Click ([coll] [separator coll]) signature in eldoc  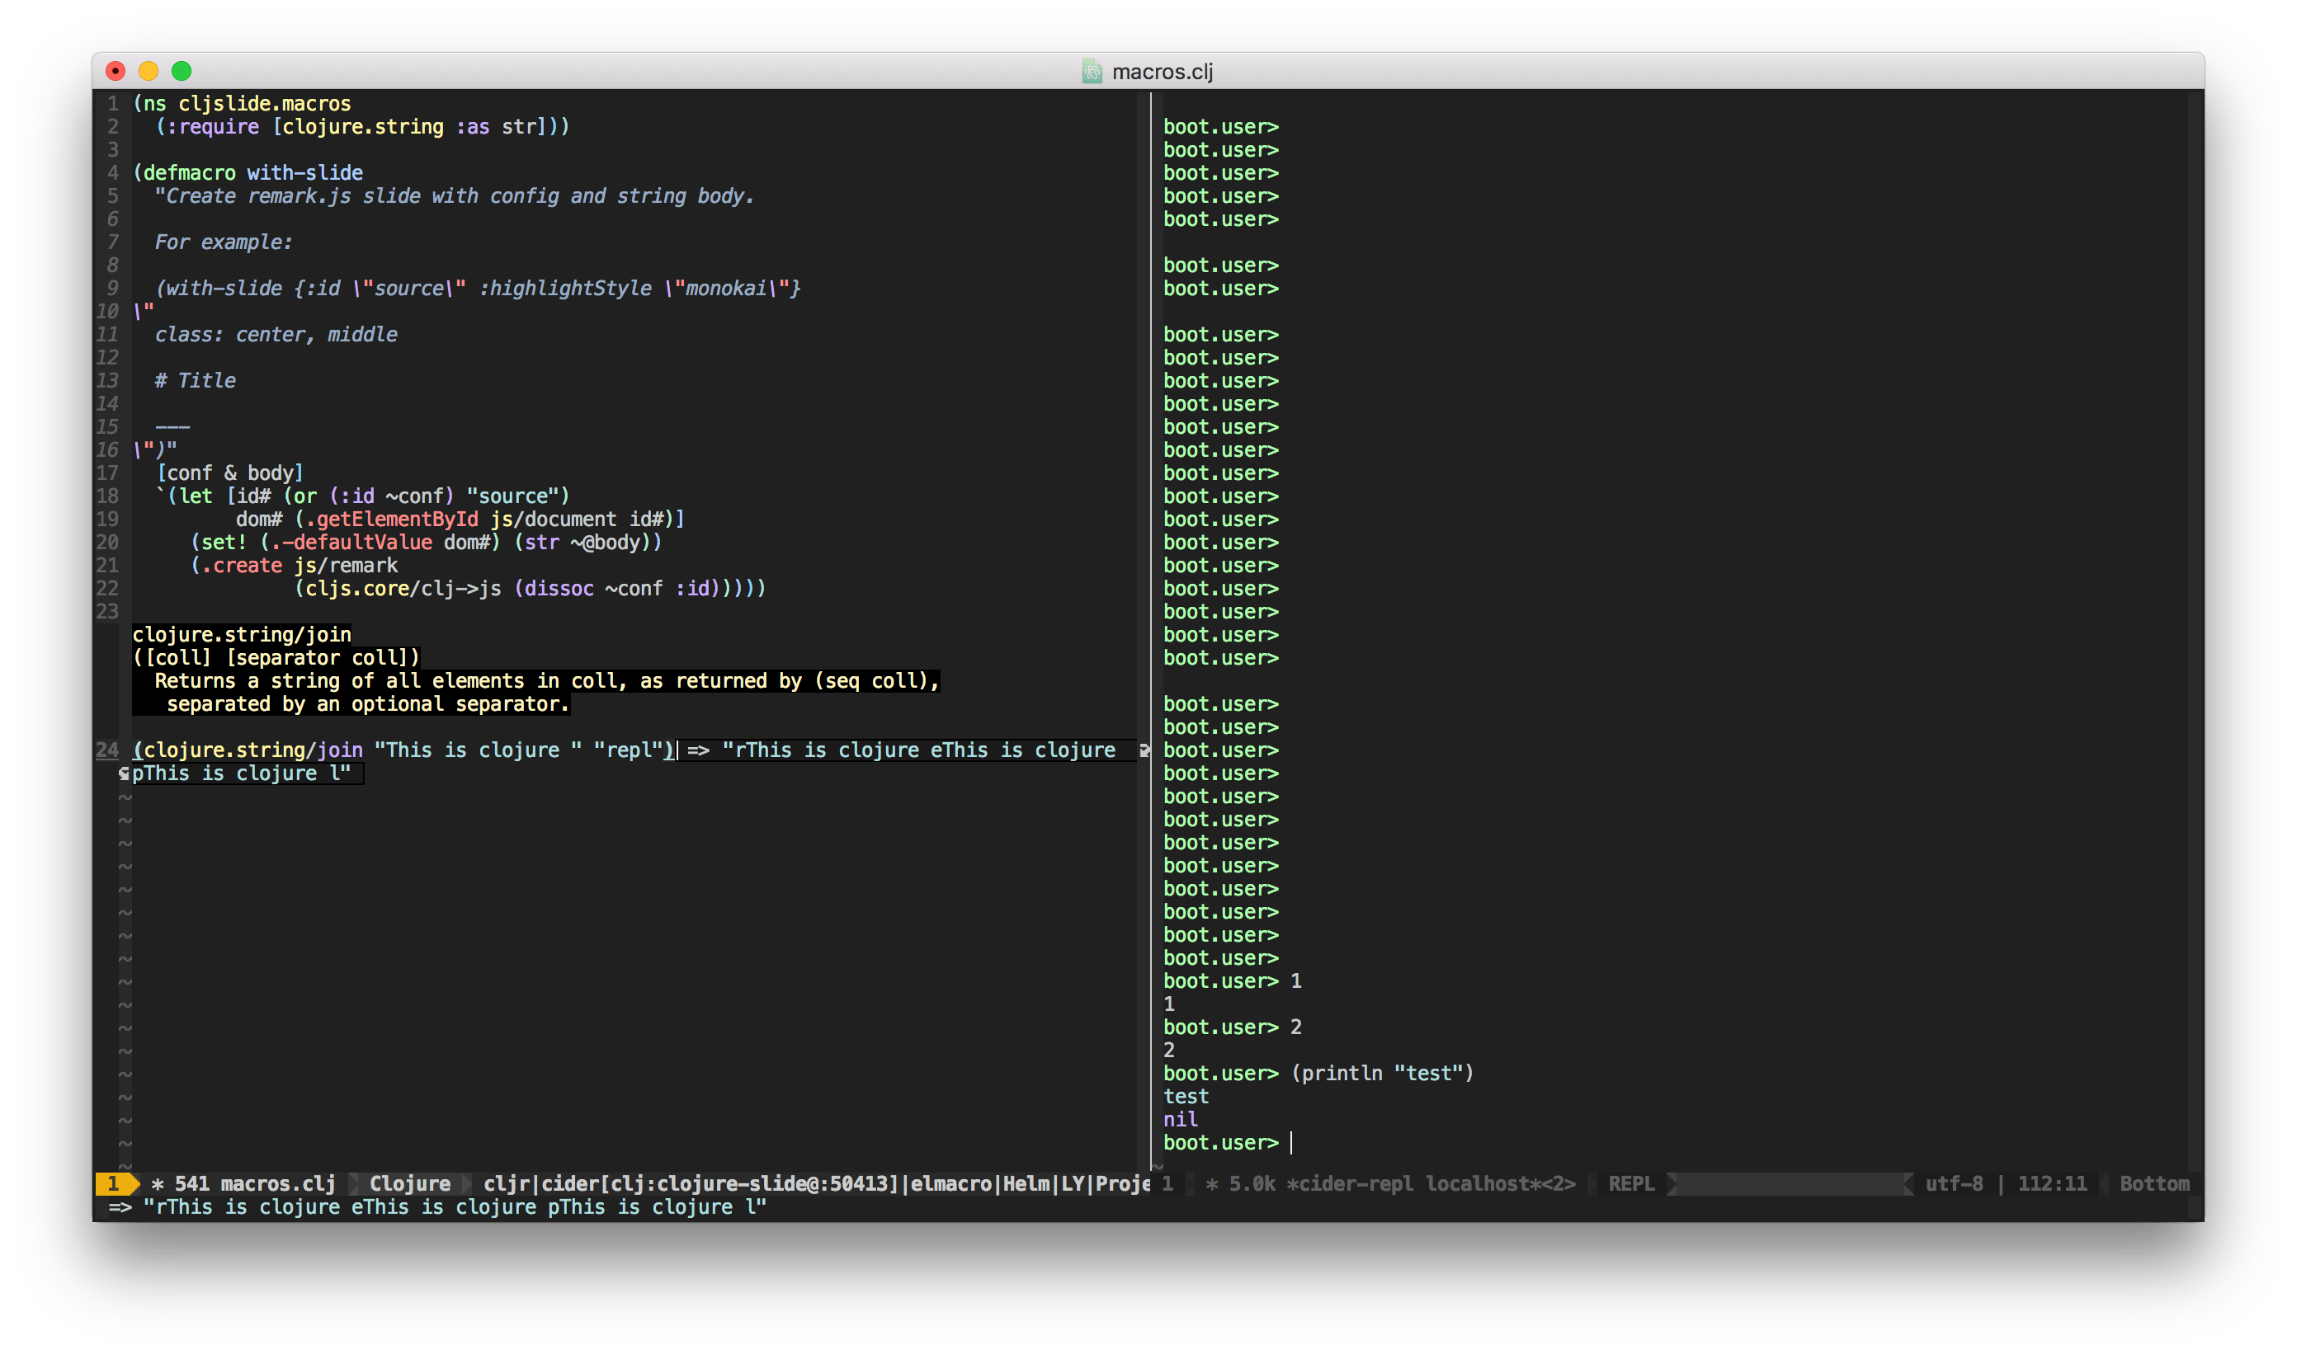coord(276,658)
